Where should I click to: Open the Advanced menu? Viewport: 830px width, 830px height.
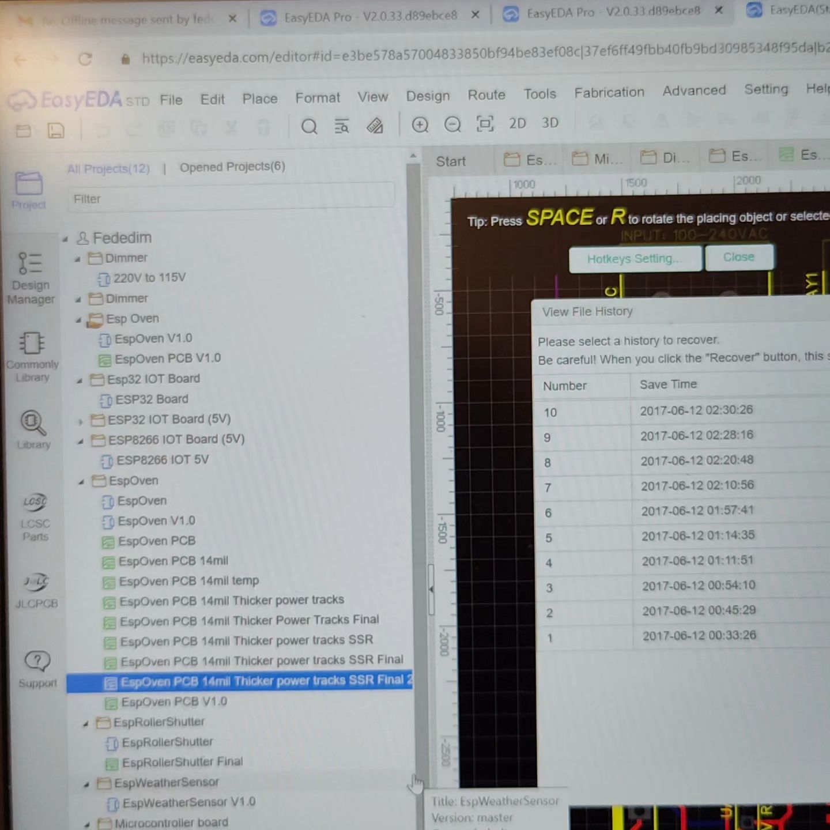coord(694,90)
